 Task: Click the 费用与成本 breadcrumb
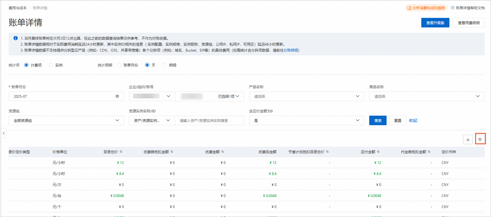click(x=18, y=8)
